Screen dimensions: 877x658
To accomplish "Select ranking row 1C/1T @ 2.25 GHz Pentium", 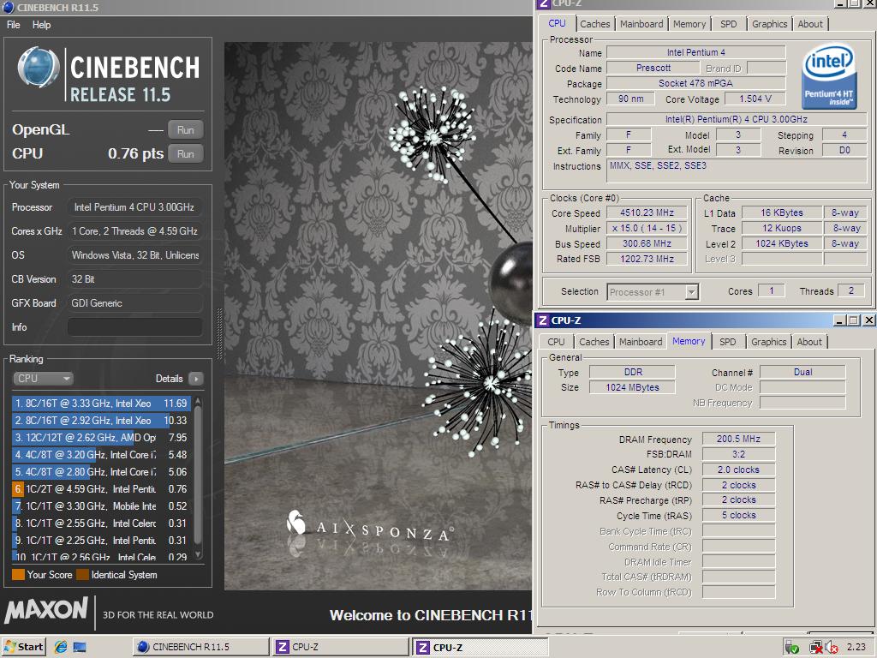I will click(101, 541).
